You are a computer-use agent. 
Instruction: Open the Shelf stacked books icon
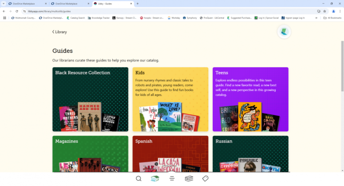189,178
